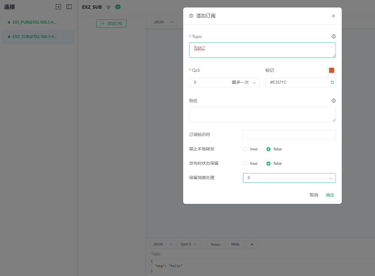Collapse the publish panel with arrow icon
375x276 pixels.
pyautogui.click(x=252, y=244)
